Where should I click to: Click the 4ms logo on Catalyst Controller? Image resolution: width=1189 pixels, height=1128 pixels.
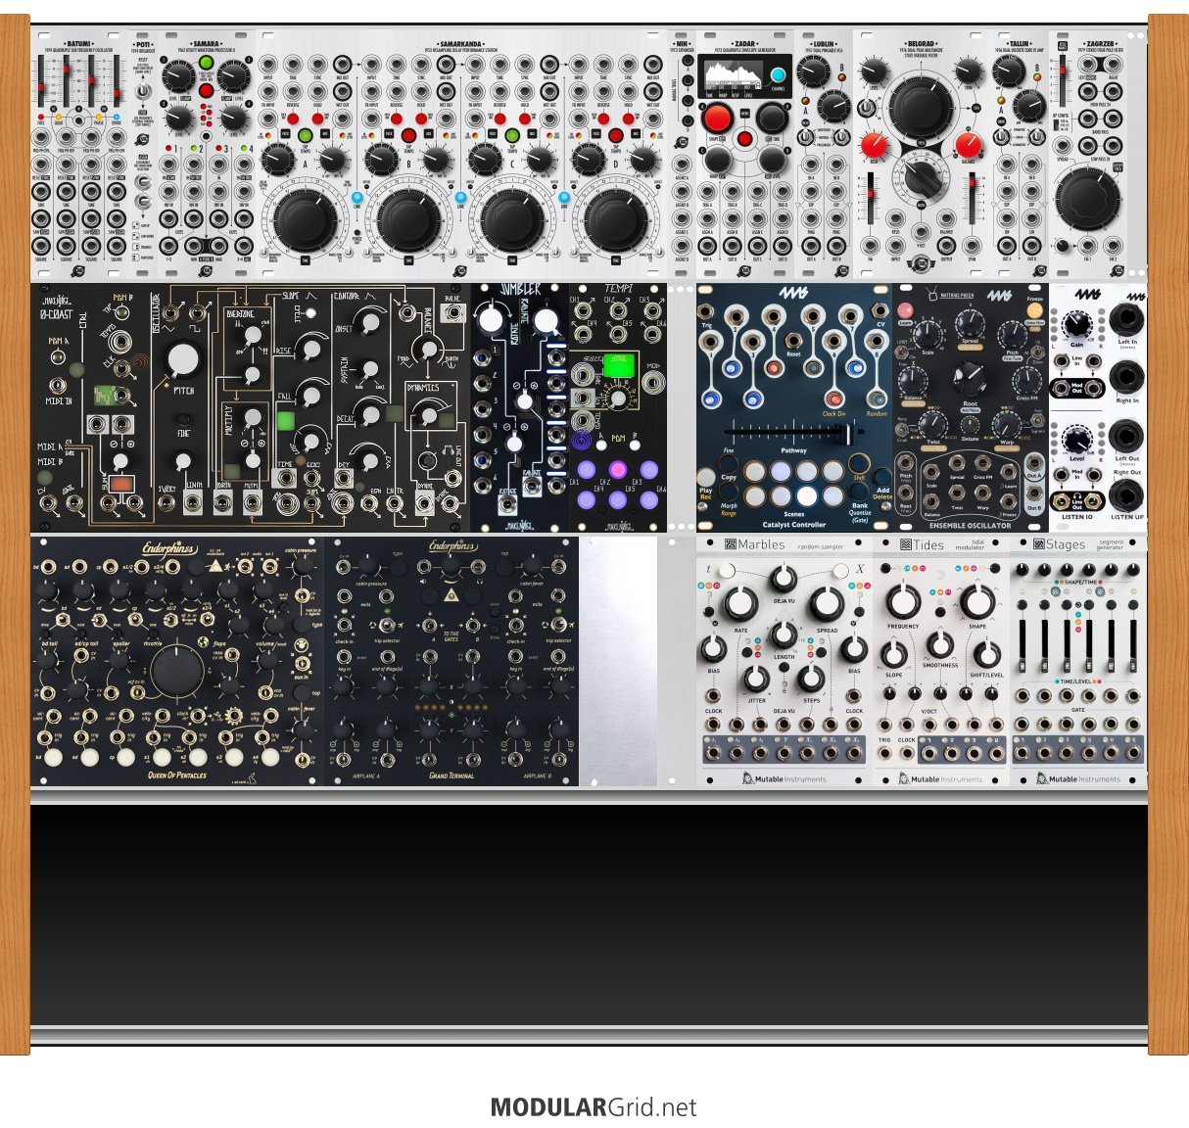coord(794,294)
